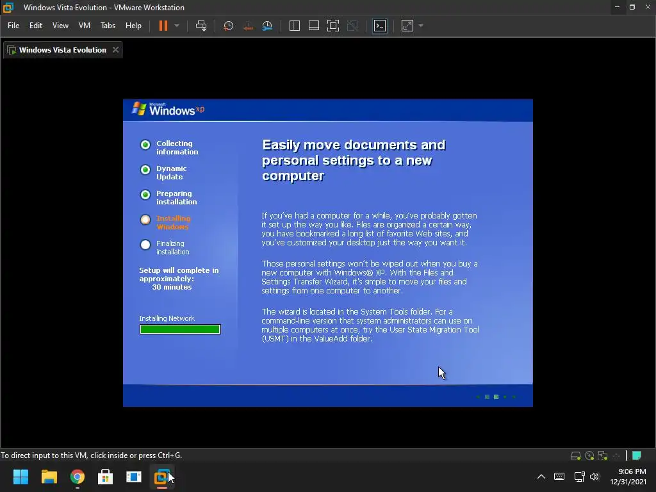Viewport: 656px width, 492px height.
Task: Close the Windows Vista Evolution tab
Action: click(x=115, y=50)
